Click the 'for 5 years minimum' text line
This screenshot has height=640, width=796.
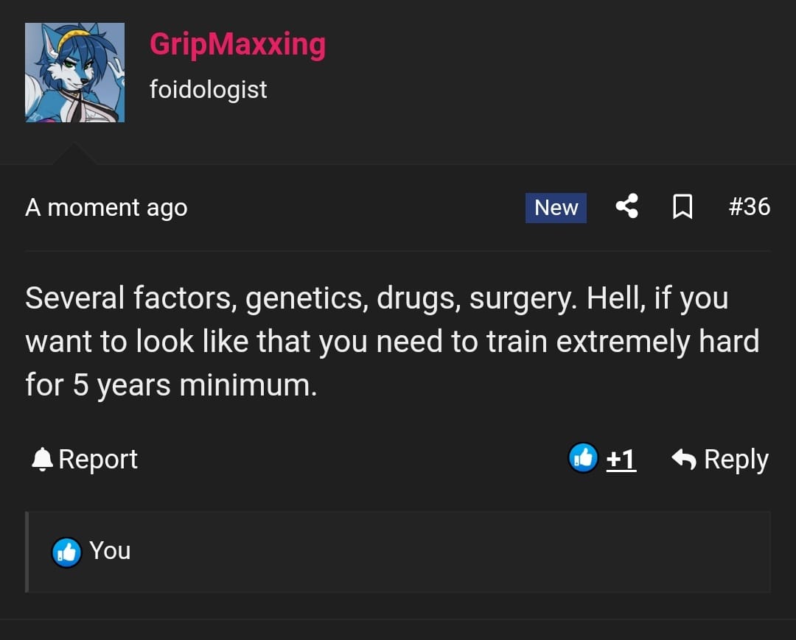pyautogui.click(x=171, y=385)
